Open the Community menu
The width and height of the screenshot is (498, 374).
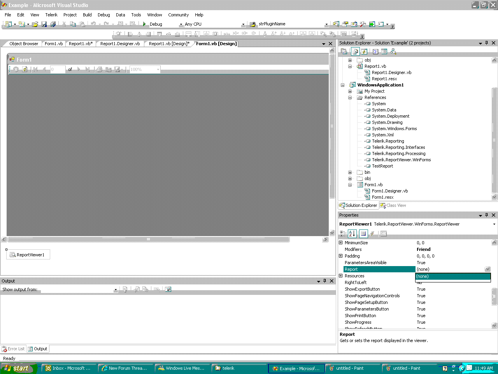178,15
